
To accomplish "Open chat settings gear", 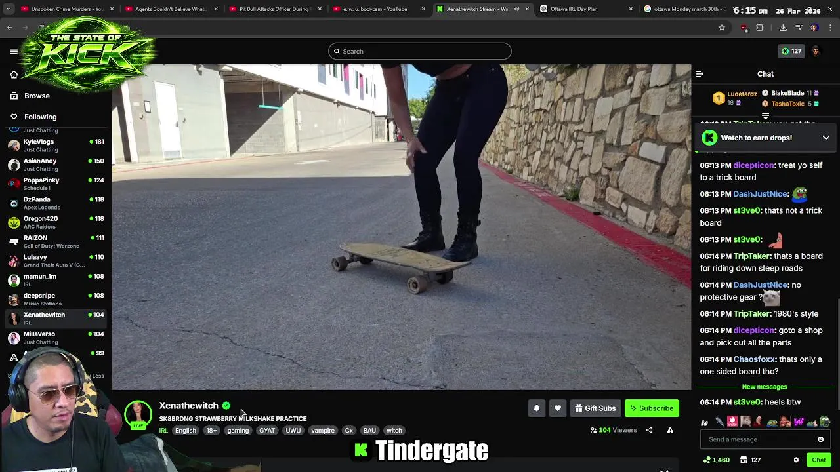I will pyautogui.click(x=796, y=460).
